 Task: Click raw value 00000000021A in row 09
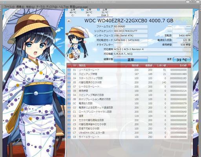click(179, 91)
